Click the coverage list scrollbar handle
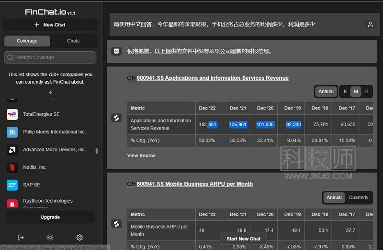 click(x=97, y=151)
